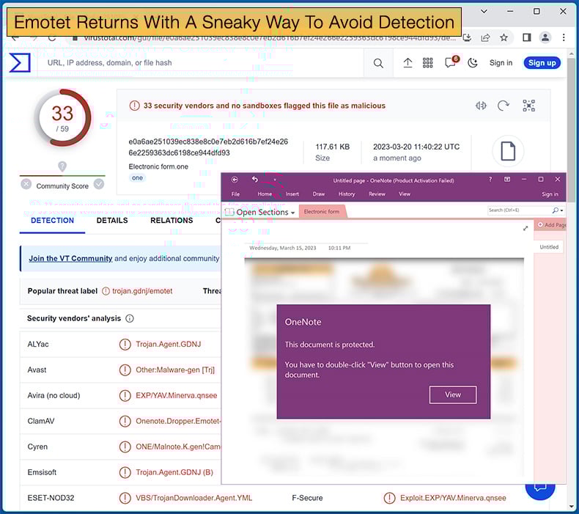The image size is (579, 514).
Task: Open the OneNote search scope dropdown arrow
Action: [x=561, y=210]
